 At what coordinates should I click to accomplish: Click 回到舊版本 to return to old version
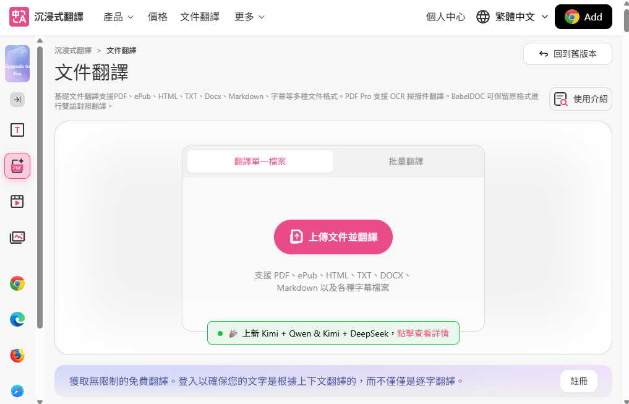[x=567, y=54]
